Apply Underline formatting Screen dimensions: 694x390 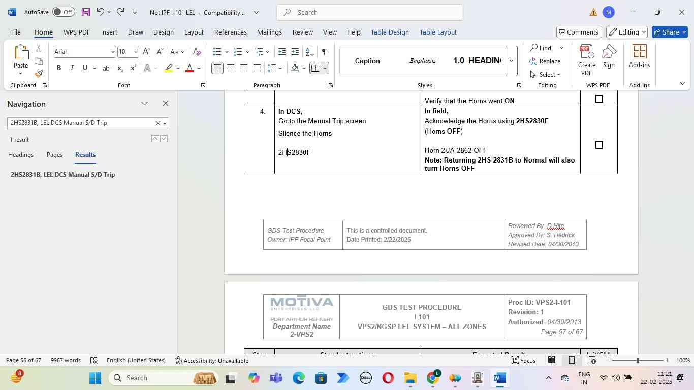coord(85,68)
